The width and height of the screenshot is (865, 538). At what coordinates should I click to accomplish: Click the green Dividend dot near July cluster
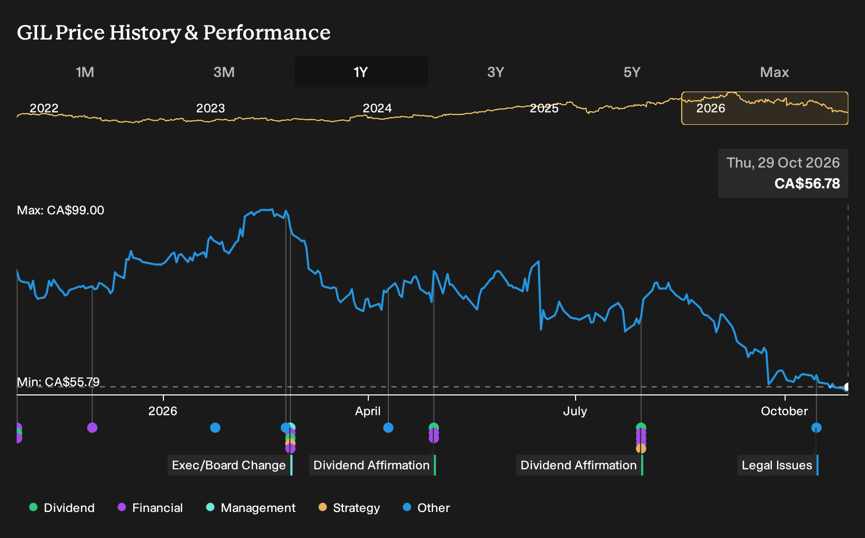(x=641, y=427)
